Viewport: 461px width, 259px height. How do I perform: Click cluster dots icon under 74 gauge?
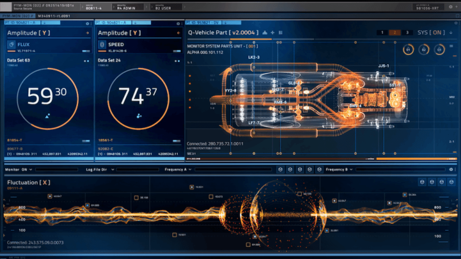[139, 116]
